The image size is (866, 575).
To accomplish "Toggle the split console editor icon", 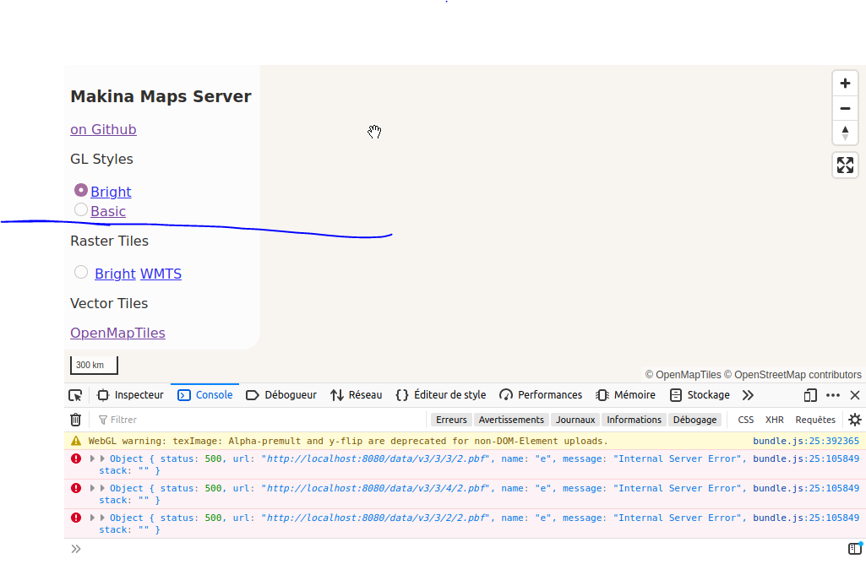I will [x=856, y=549].
